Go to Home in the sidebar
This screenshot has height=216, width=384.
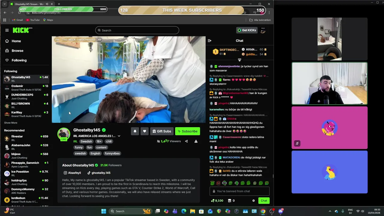[x=16, y=41]
